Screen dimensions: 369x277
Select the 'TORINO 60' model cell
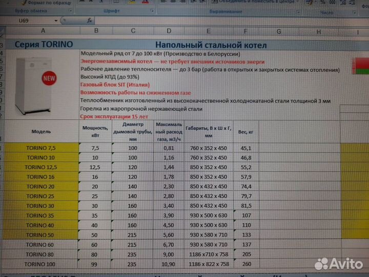coord(39,245)
